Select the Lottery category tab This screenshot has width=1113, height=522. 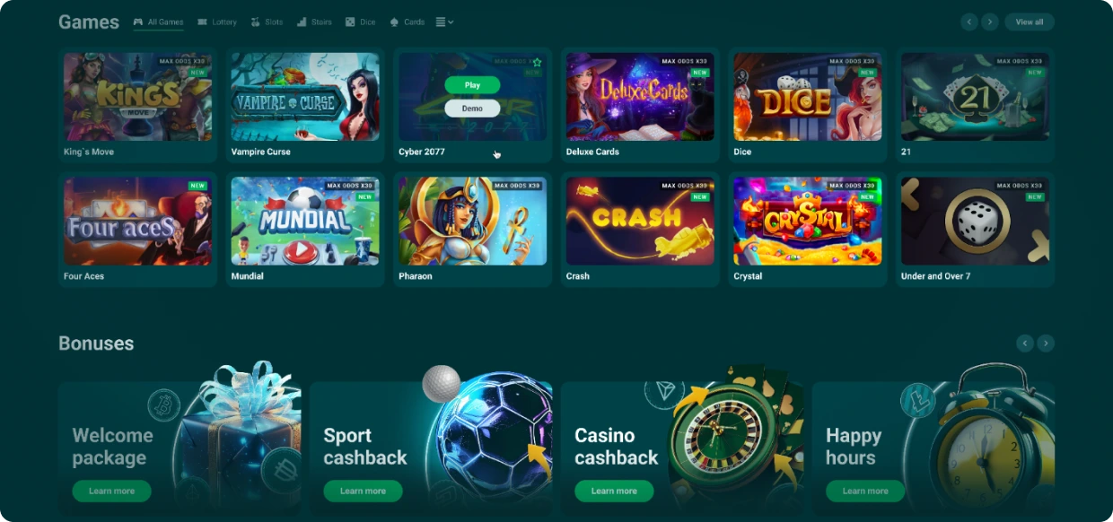click(x=217, y=22)
